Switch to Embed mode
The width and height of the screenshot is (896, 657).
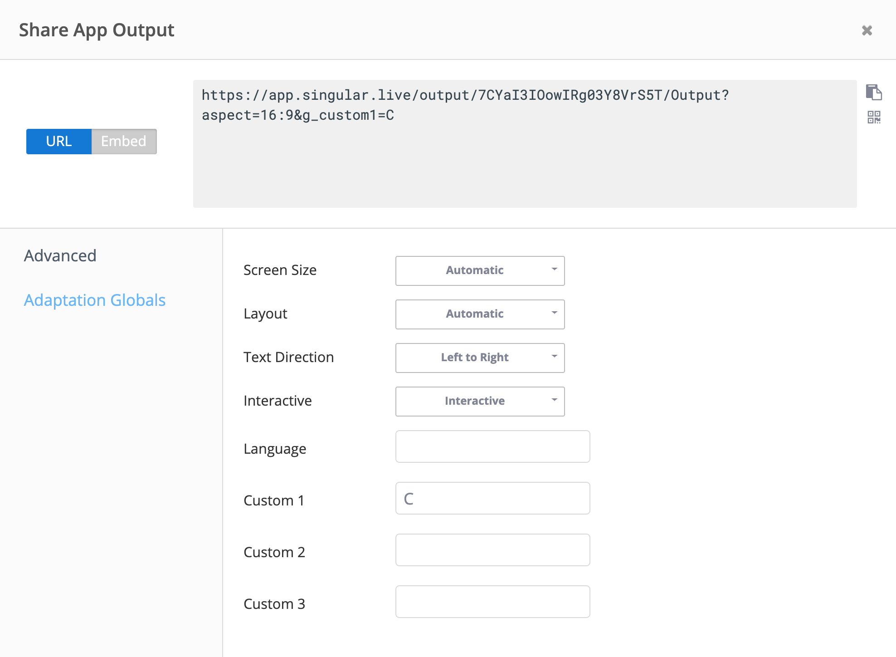(x=124, y=141)
